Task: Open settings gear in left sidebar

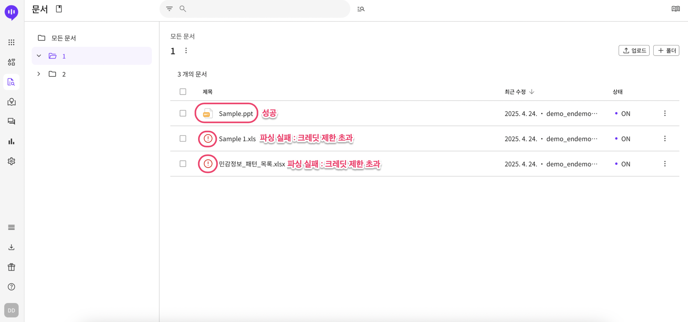Action: (11, 161)
